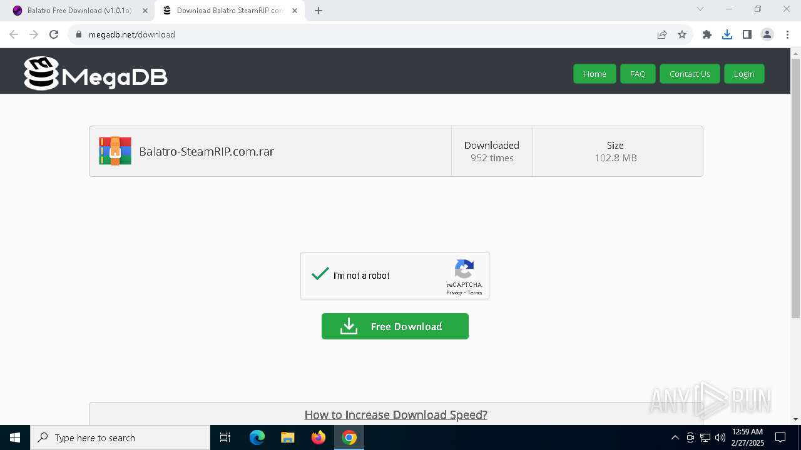Image resolution: width=801 pixels, height=450 pixels.
Task: Close the Download Balatro SteamRIP tab
Action: [x=295, y=11]
